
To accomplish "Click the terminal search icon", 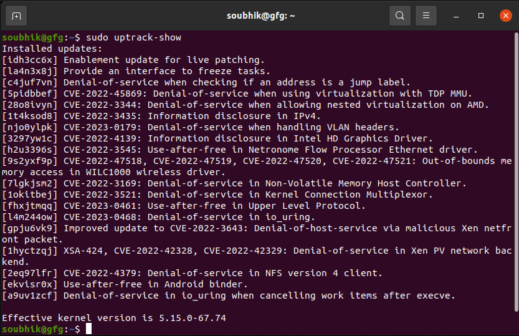I will click(399, 15).
